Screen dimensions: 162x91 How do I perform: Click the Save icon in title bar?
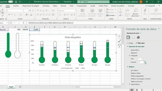(x=16, y=2)
